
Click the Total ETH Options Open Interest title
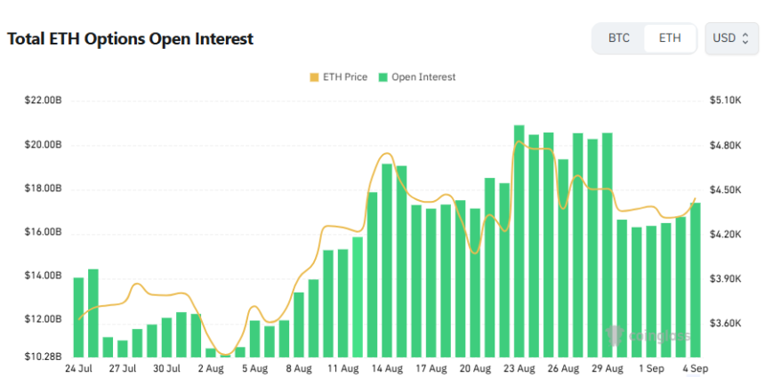click(131, 38)
